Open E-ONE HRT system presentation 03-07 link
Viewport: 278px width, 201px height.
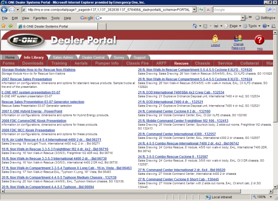click(31, 92)
